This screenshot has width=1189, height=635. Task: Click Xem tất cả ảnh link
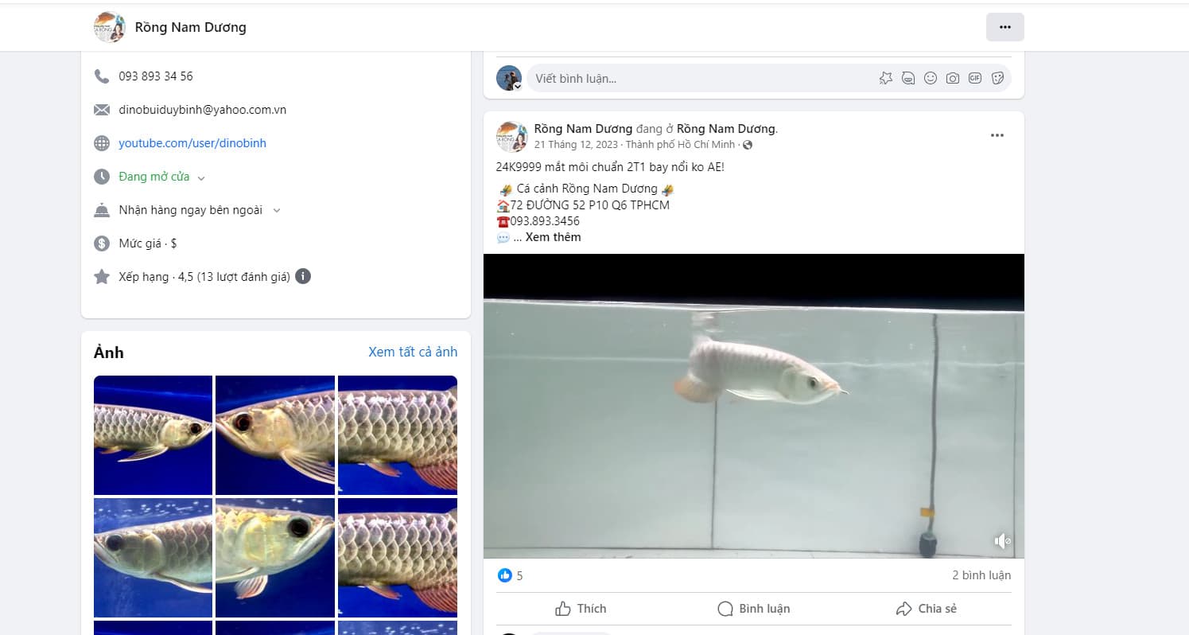coord(413,352)
